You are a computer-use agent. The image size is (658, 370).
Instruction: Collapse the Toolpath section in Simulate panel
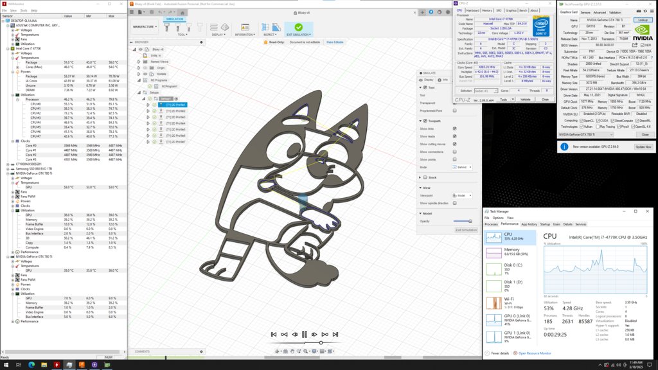[x=420, y=121]
